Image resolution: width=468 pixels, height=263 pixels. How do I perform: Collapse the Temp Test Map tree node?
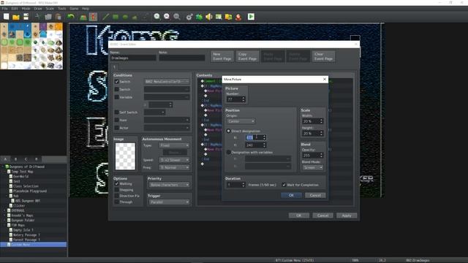5,172
